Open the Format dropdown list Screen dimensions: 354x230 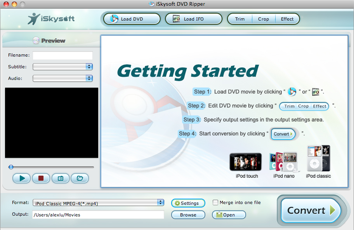[98, 202]
